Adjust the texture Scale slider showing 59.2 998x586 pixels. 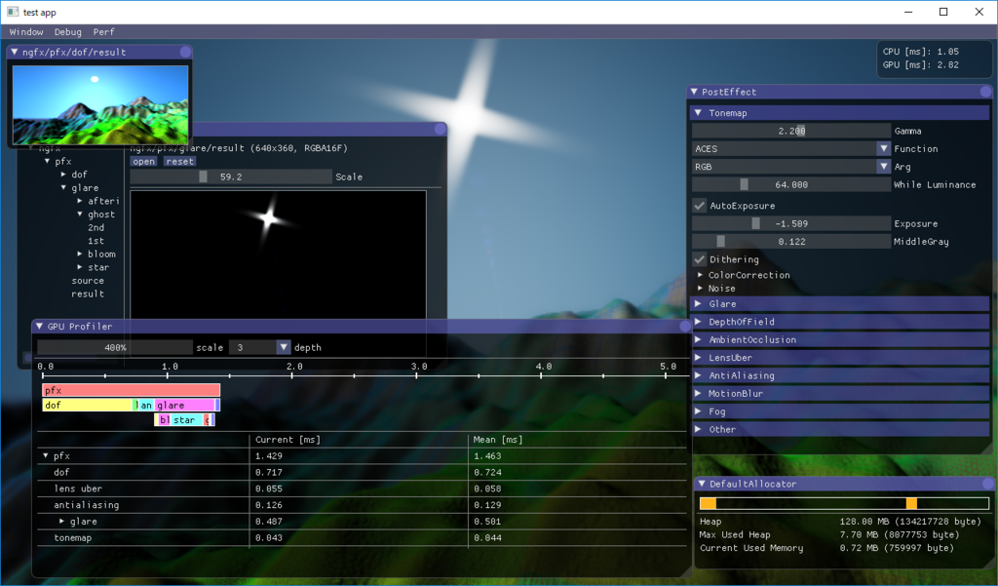pos(231,176)
